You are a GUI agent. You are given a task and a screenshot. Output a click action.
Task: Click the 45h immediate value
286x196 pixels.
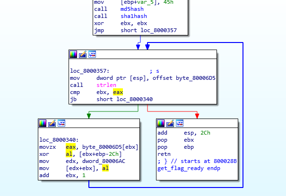(x=168, y=2)
